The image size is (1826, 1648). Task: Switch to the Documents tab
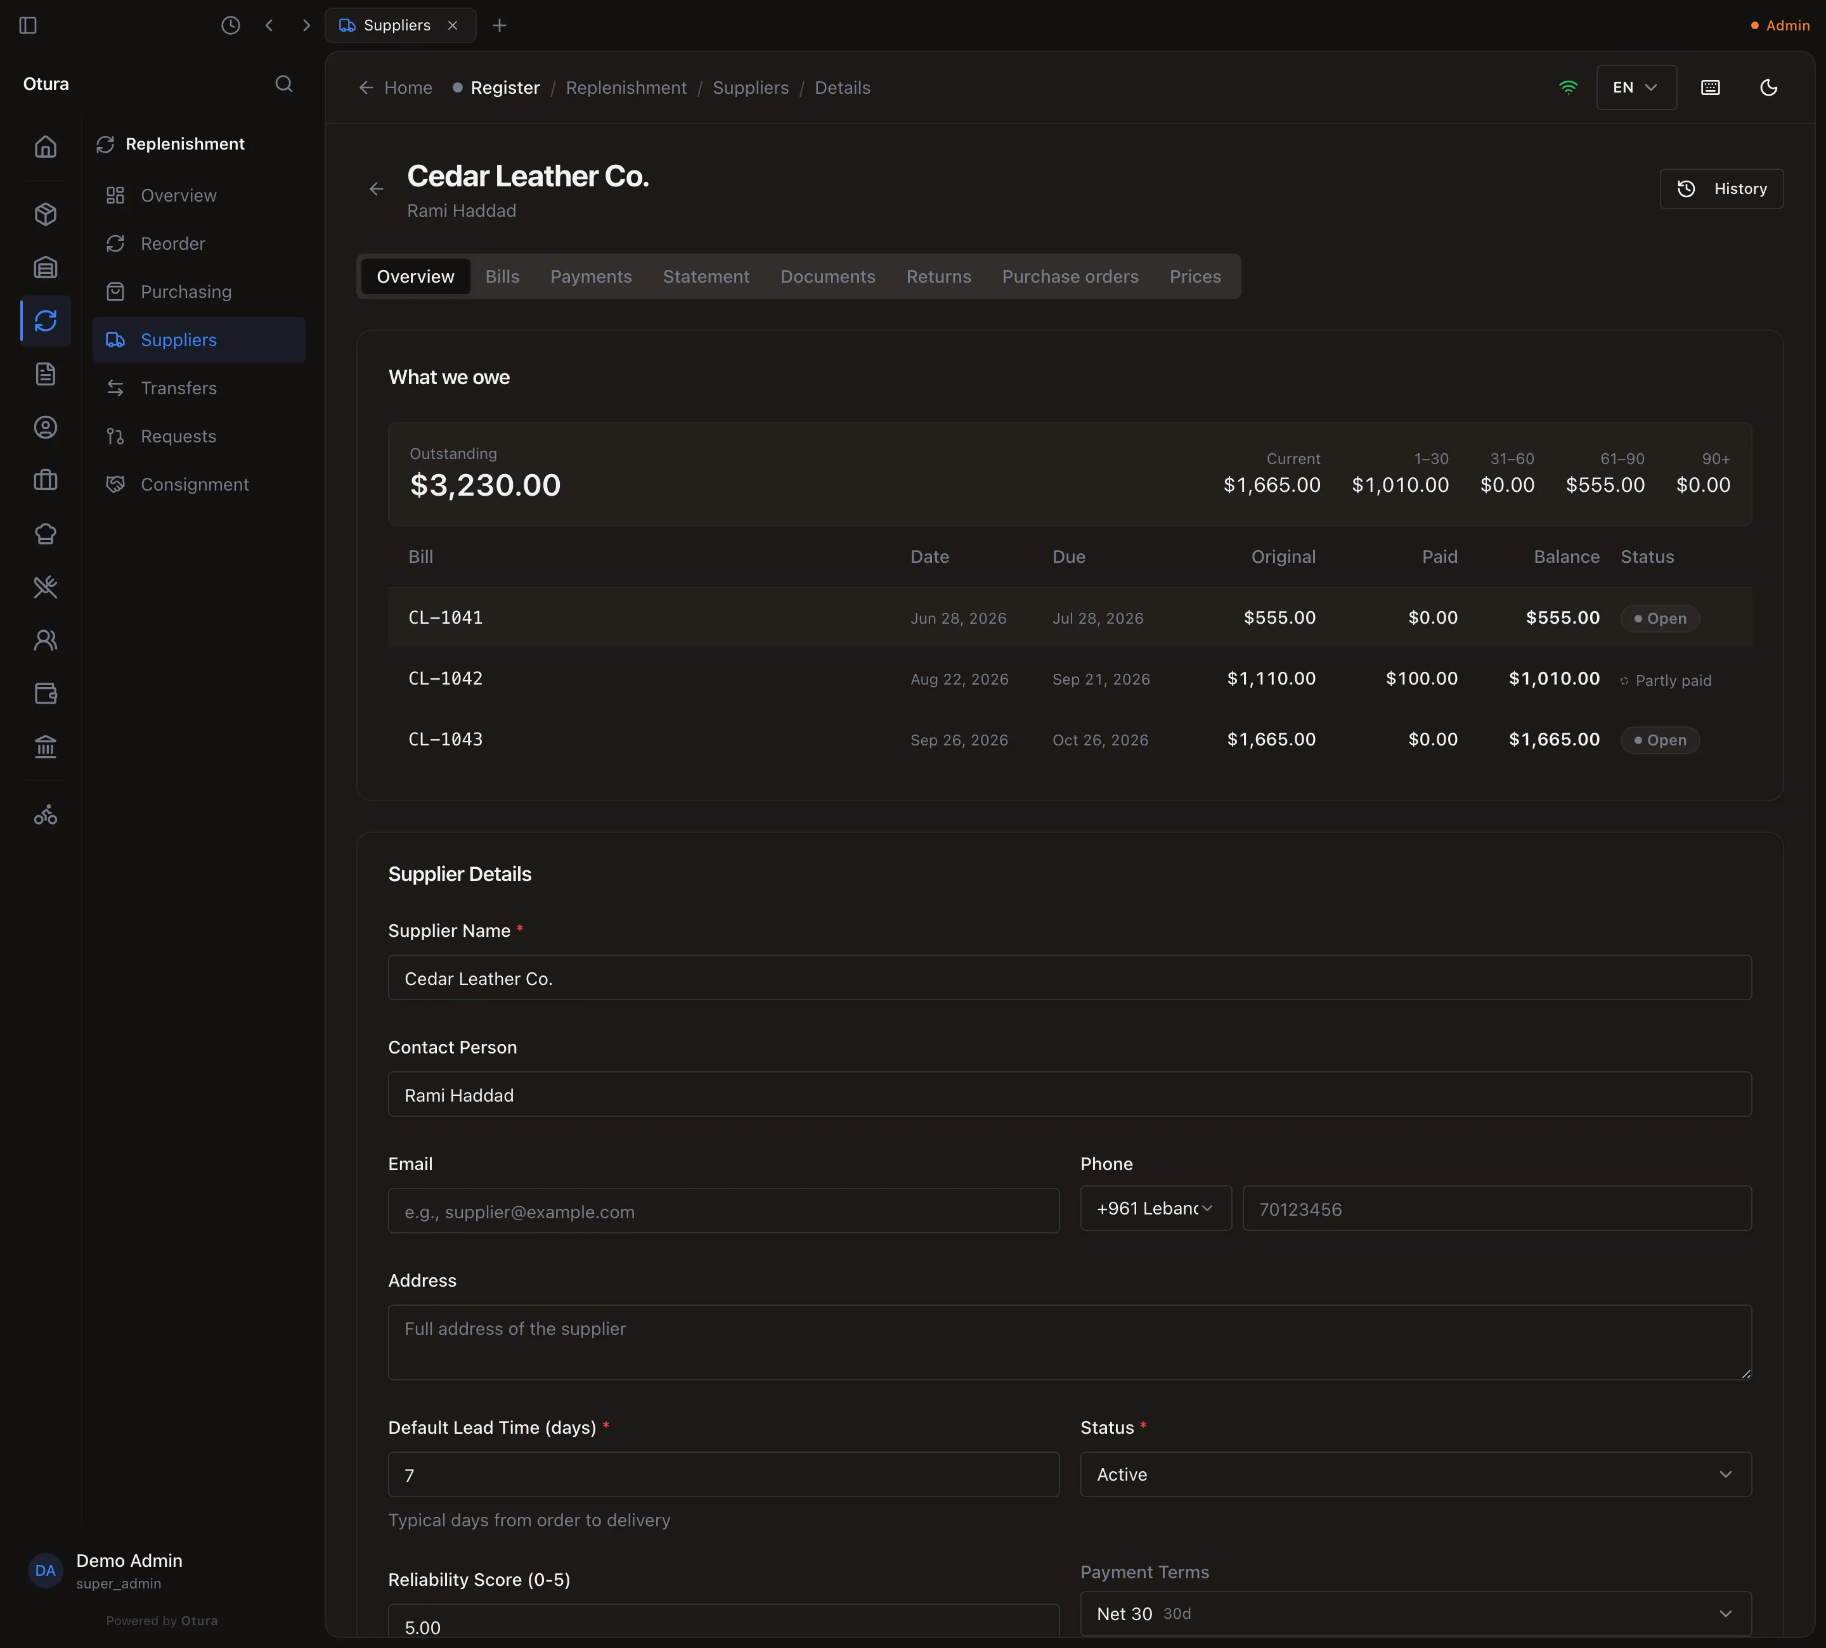[x=828, y=276]
